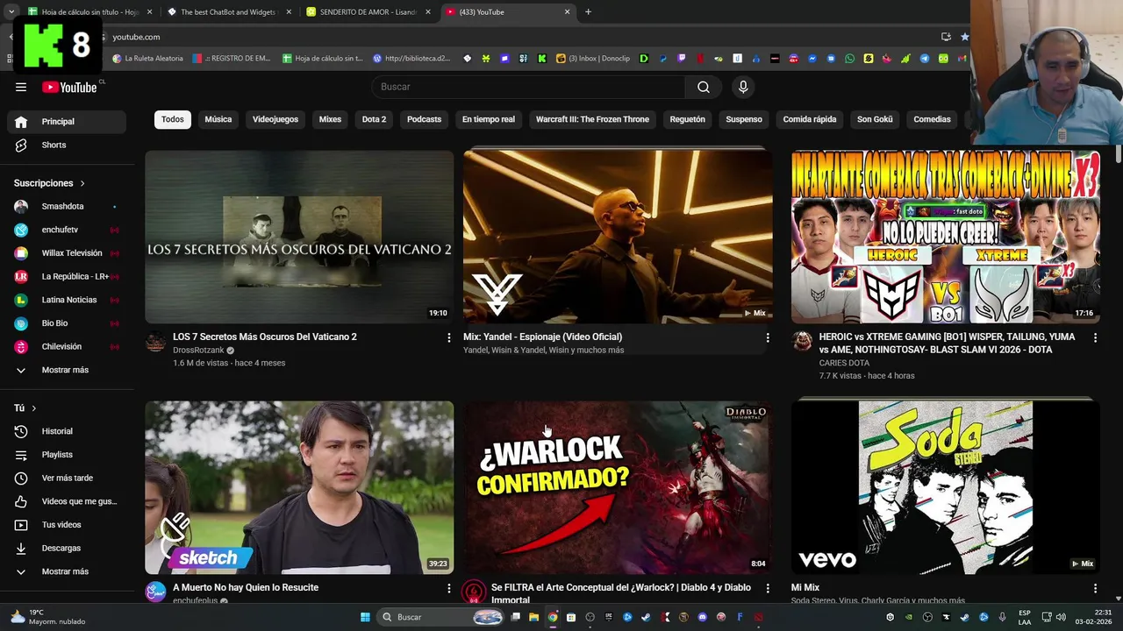Open Playlists in the sidebar
The width and height of the screenshot is (1123, 631).
[67, 455]
